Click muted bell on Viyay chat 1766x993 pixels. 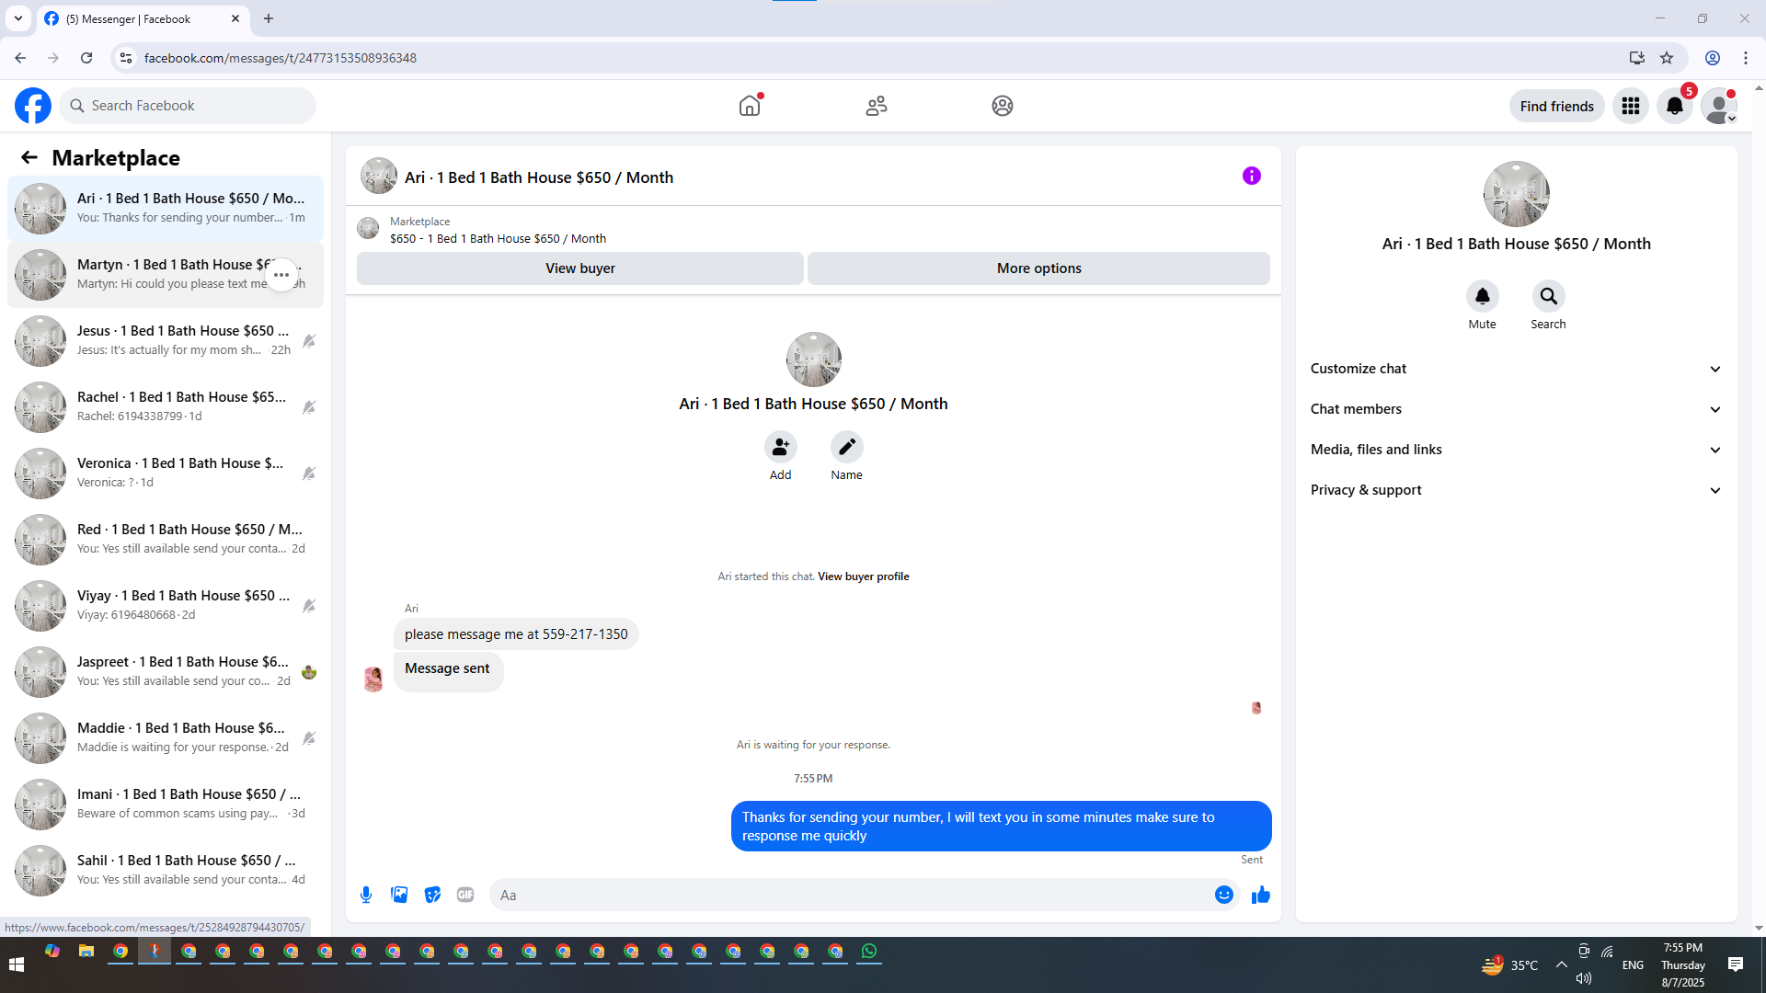click(309, 606)
